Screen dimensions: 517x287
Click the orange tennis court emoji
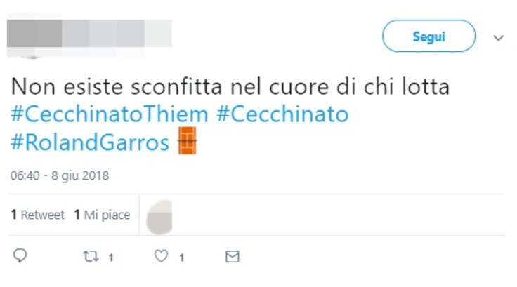(188, 141)
